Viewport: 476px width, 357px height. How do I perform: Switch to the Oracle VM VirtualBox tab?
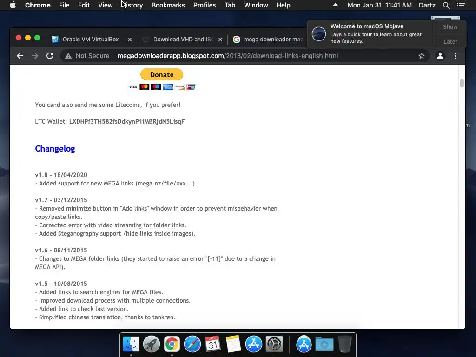[x=91, y=40]
